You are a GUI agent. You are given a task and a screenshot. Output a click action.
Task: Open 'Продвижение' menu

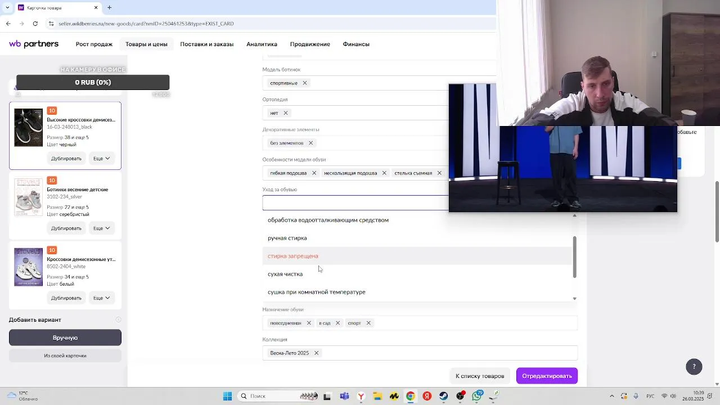[x=310, y=44]
